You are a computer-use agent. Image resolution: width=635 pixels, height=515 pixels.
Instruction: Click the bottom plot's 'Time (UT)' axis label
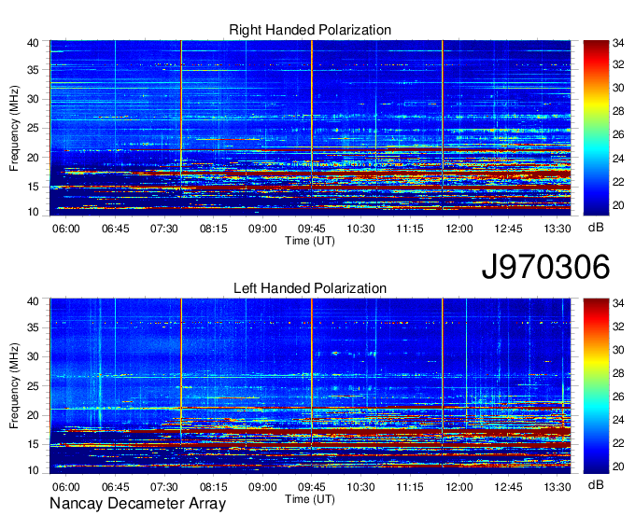pos(310,499)
